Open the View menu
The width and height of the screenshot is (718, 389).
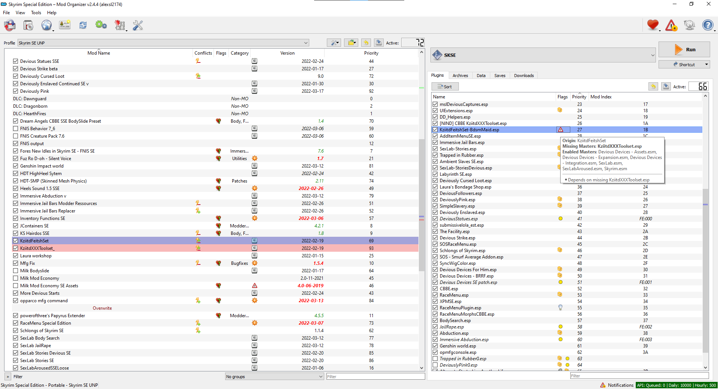pyautogui.click(x=20, y=13)
